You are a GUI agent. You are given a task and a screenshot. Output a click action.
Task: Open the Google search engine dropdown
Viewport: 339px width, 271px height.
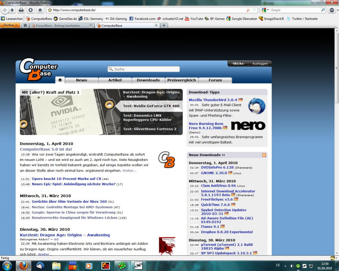[x=268, y=10]
